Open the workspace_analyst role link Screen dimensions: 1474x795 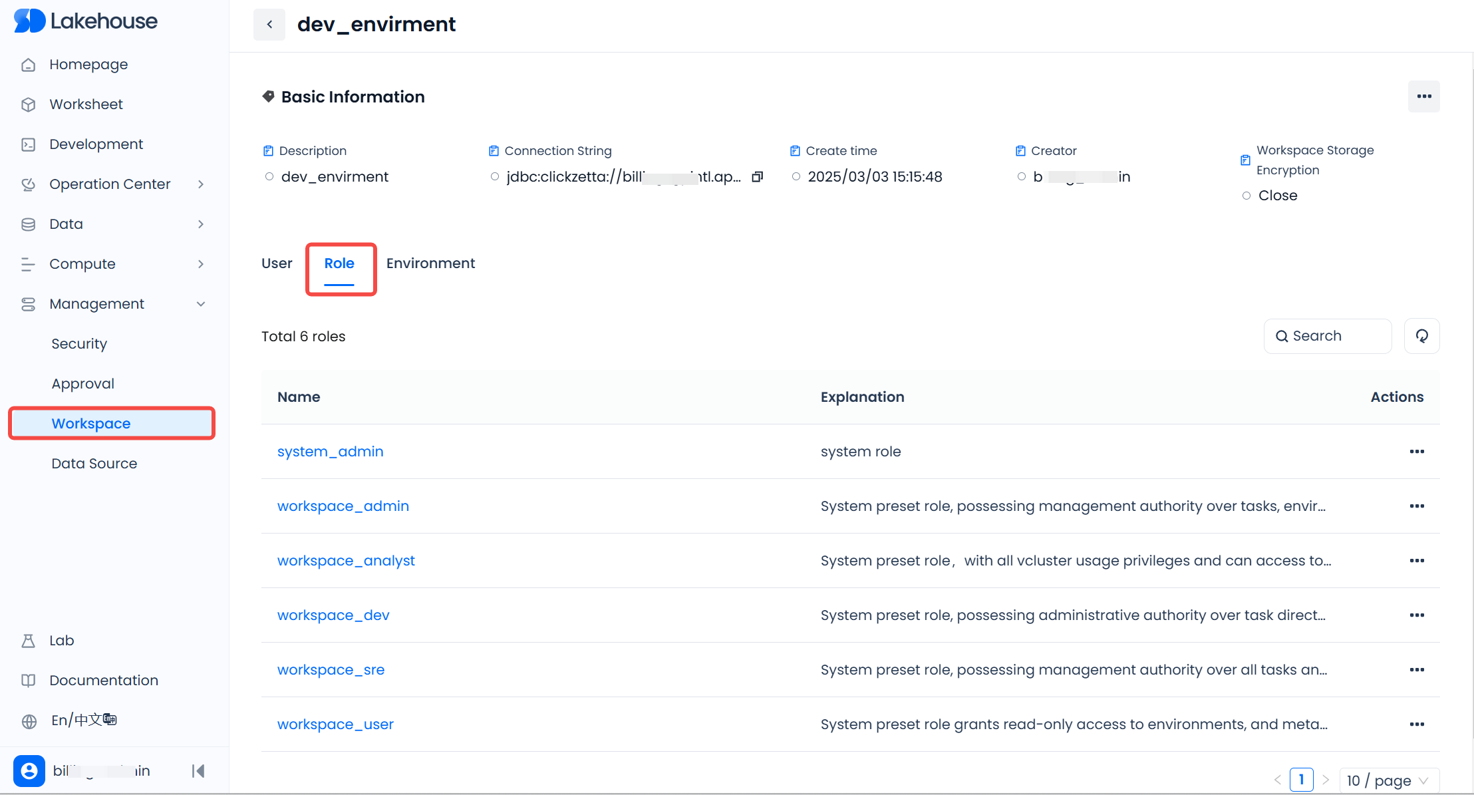pos(346,561)
